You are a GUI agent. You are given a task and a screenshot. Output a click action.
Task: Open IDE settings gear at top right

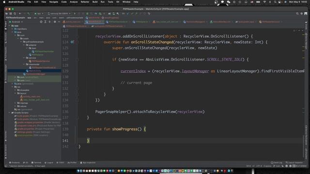pyautogui.click(x=301, y=14)
